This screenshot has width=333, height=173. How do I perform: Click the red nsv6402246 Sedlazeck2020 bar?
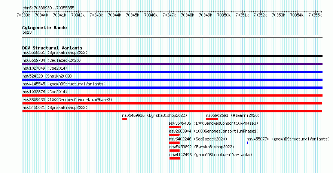[x=174, y=143]
